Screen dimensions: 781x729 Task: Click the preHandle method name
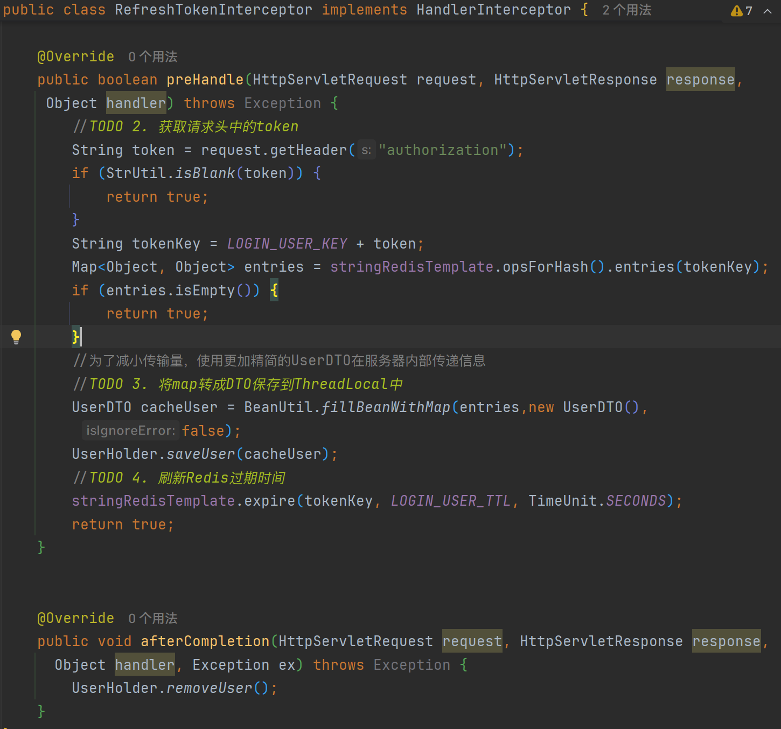(x=205, y=80)
